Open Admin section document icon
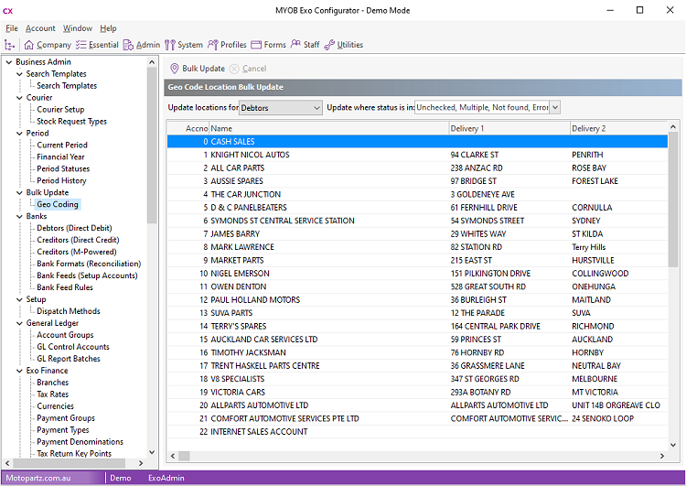 click(128, 45)
